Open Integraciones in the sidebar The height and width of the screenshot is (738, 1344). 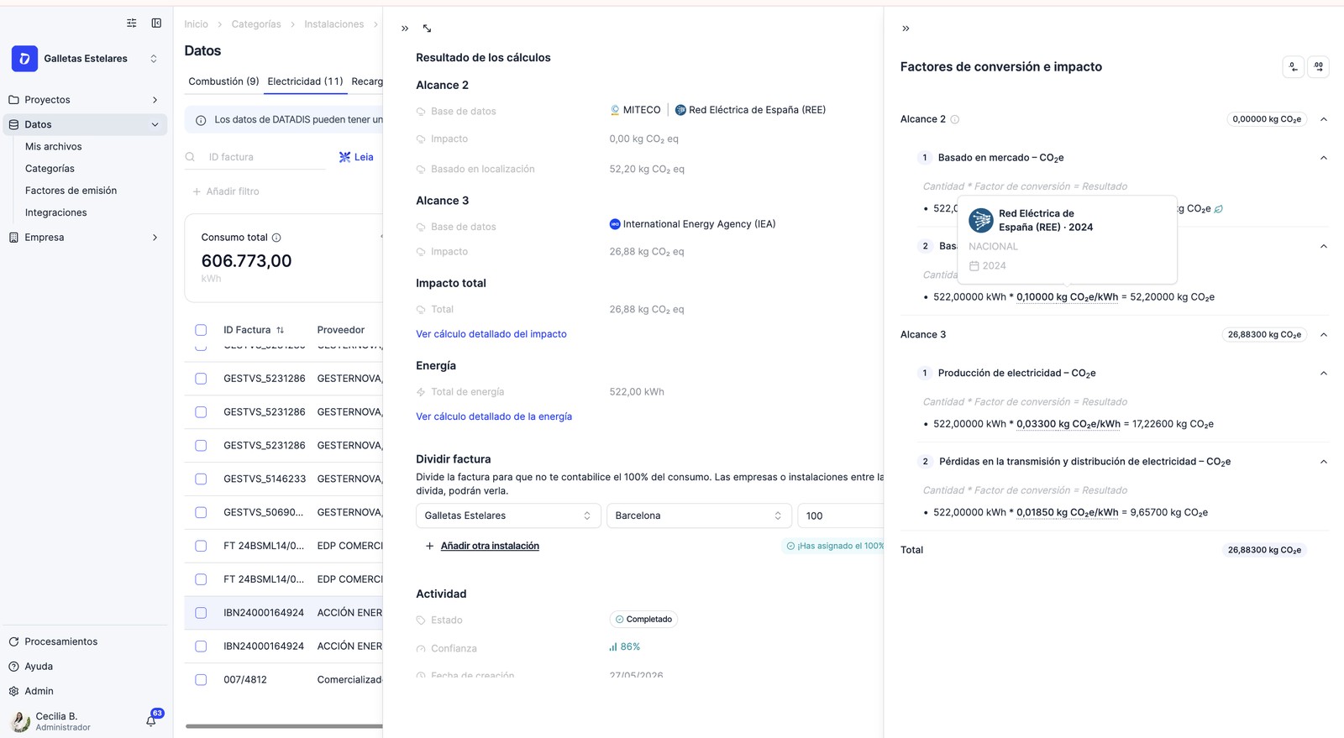(56, 212)
